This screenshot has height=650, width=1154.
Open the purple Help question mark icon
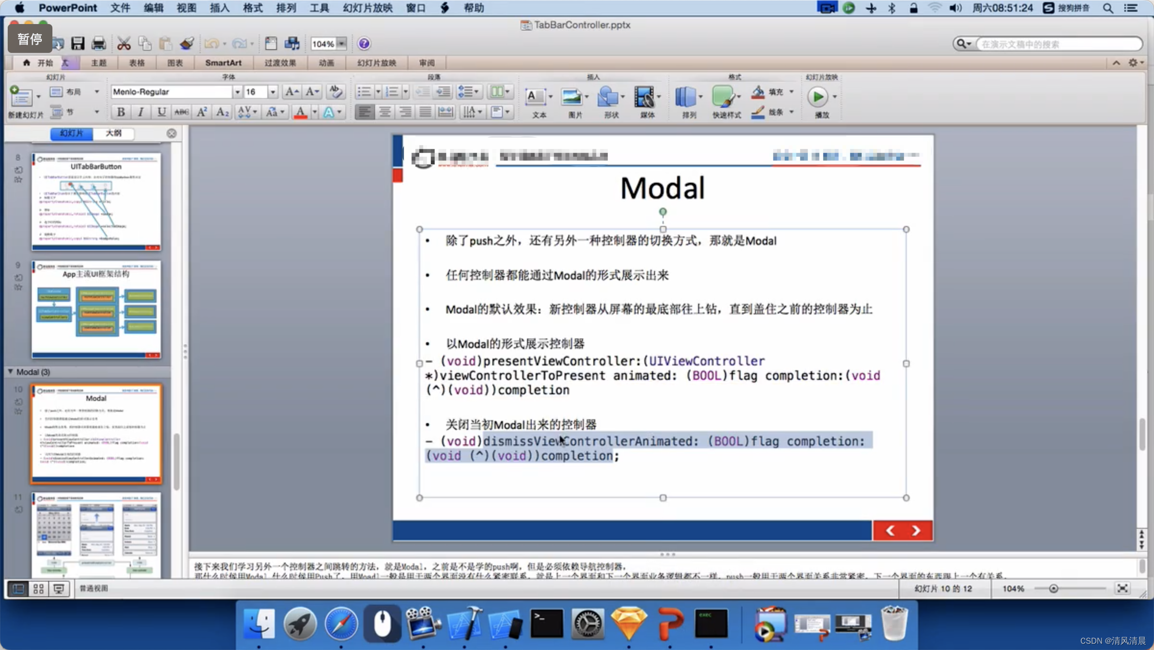(x=364, y=44)
